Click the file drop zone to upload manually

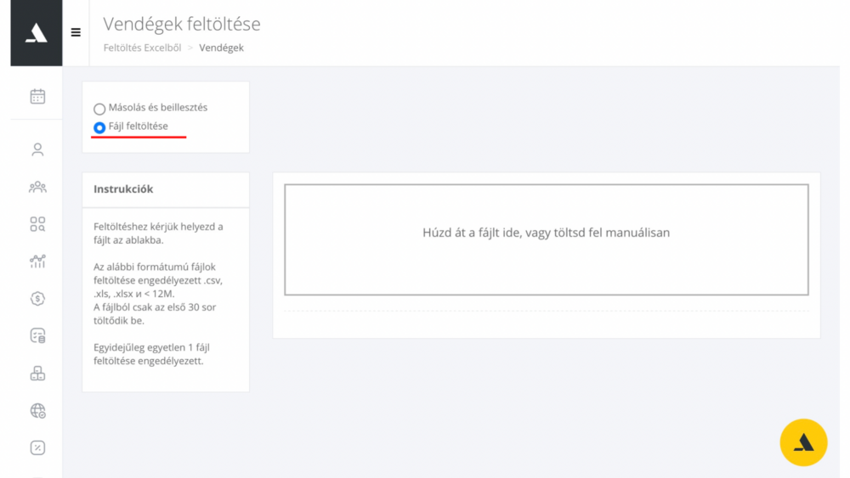pos(547,239)
